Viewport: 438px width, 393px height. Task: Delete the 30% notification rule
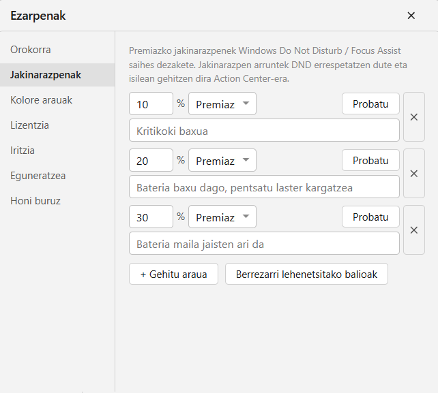(414, 230)
